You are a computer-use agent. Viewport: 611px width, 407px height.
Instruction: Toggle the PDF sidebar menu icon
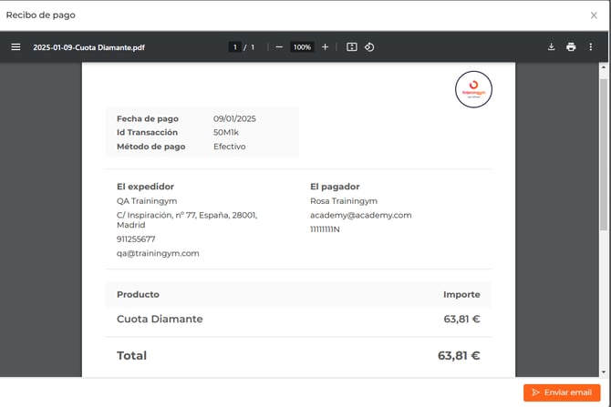tap(16, 47)
